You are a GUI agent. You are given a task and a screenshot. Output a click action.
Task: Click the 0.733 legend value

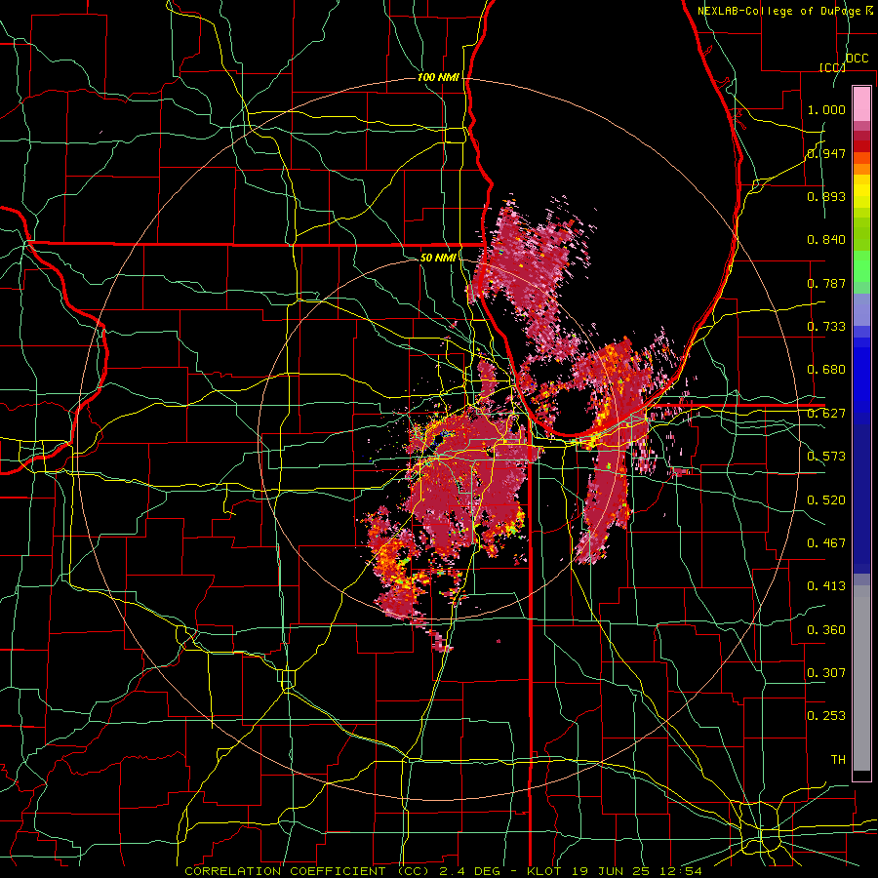point(826,327)
